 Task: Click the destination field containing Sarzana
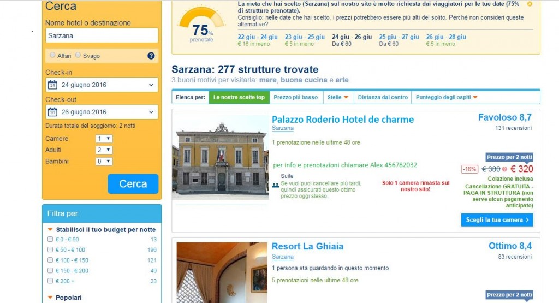click(102, 35)
